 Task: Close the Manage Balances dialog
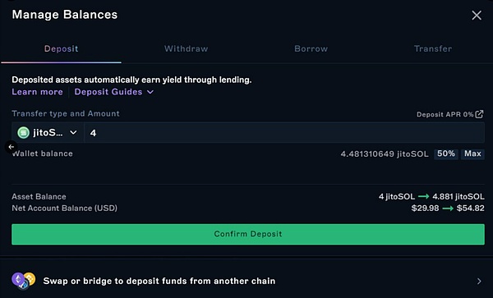point(477,15)
